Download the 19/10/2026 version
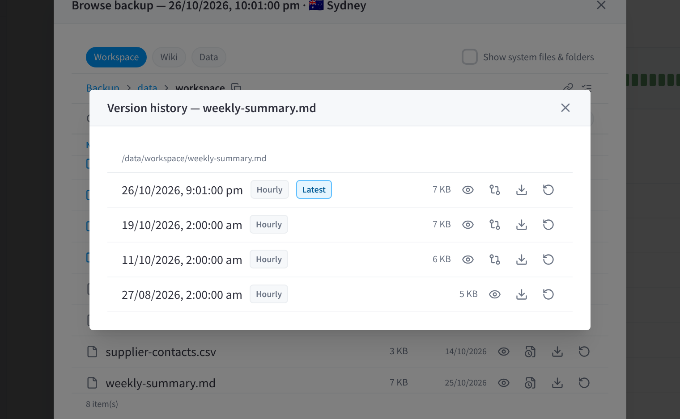Image resolution: width=680 pixels, height=419 pixels. click(522, 225)
